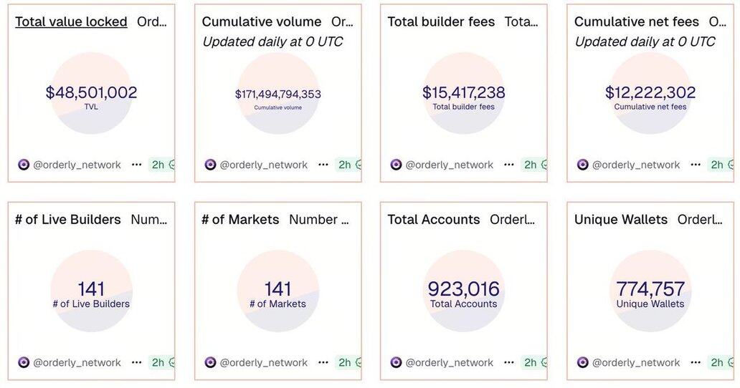740x388 pixels.
Task: Click the Total Accounts card title
Action: click(x=434, y=220)
